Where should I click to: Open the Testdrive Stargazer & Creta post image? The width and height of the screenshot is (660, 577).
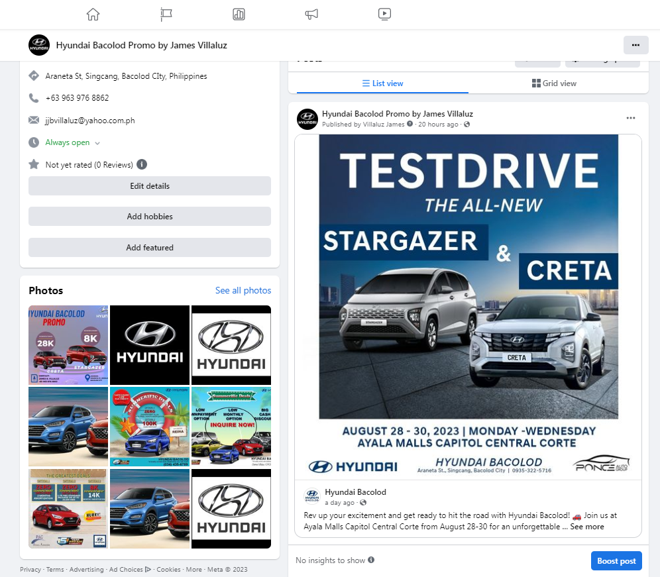click(x=468, y=307)
